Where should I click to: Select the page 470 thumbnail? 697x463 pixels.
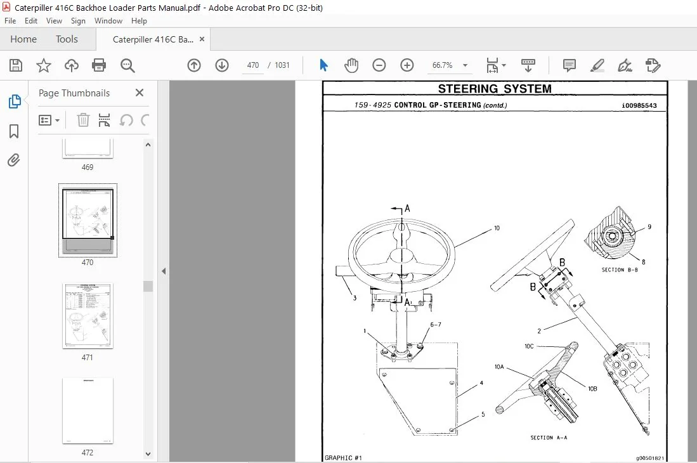88,220
